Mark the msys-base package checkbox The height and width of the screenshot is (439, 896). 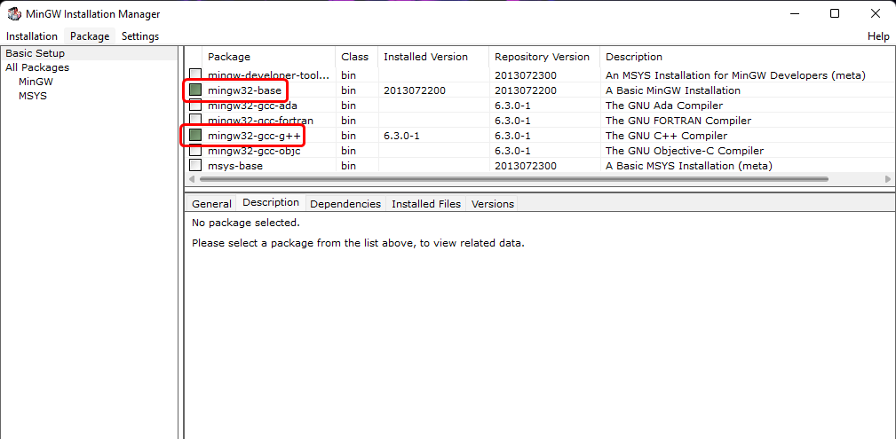195,166
